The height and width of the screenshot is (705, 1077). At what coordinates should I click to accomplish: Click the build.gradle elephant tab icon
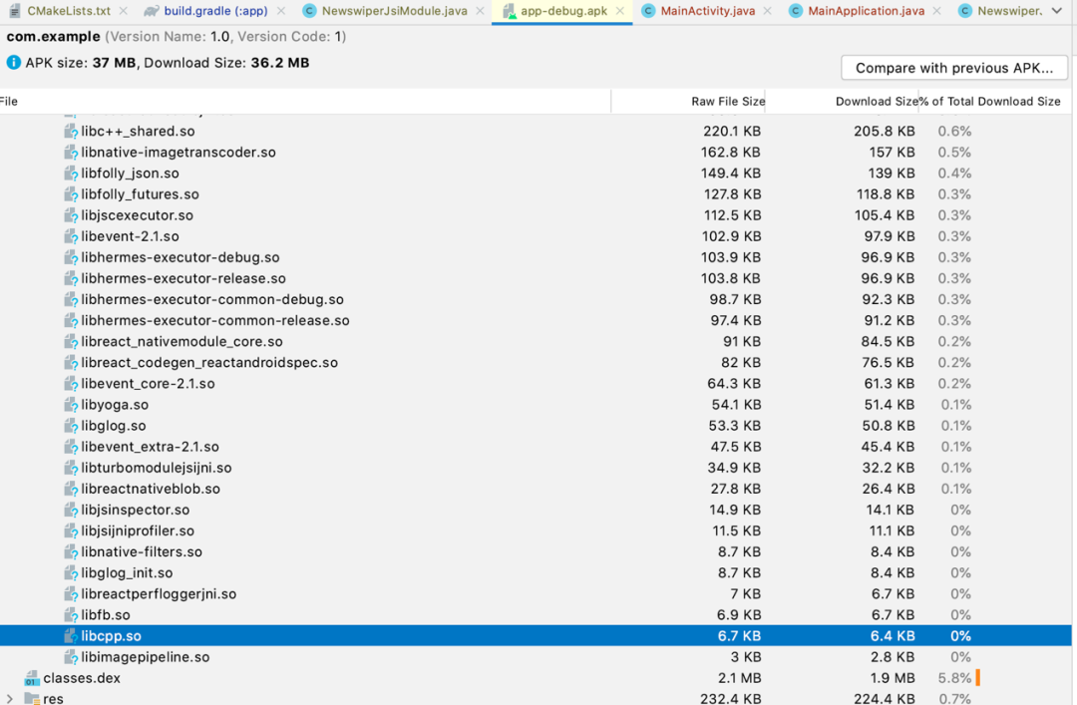point(152,11)
